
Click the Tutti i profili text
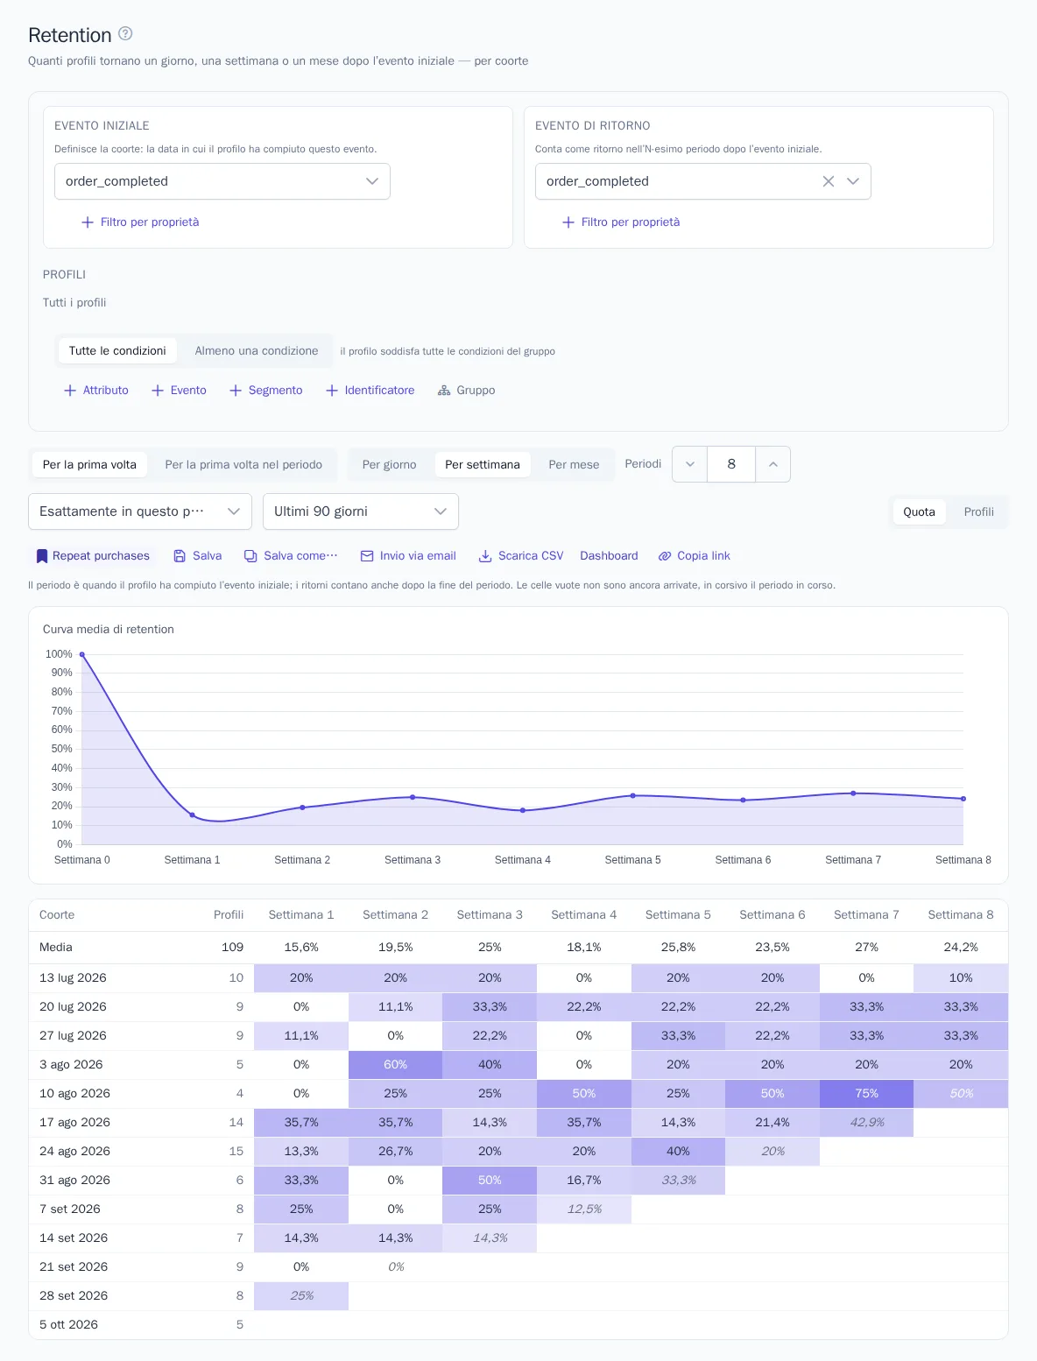click(74, 303)
